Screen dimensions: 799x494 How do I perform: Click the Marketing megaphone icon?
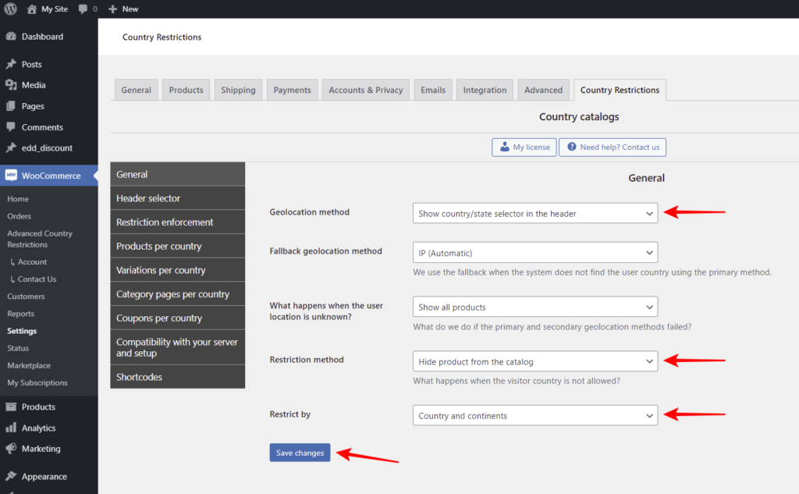pos(11,449)
